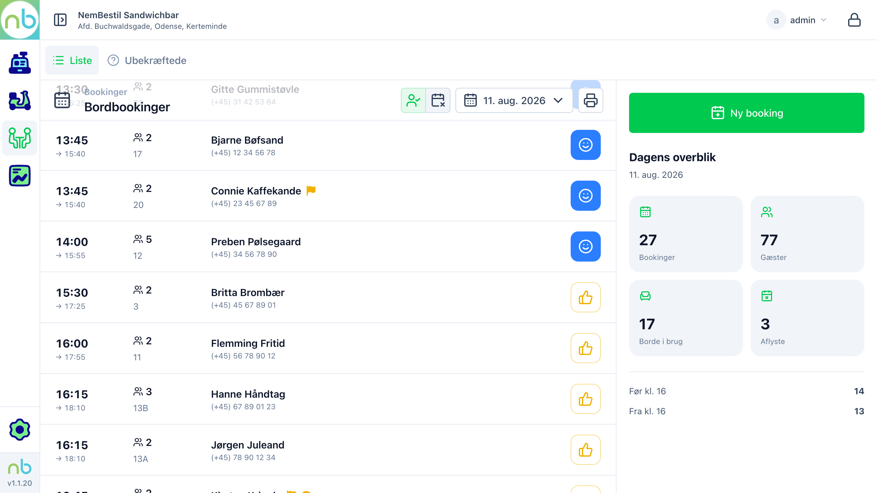Screen dimensions: 877x493
Task: Click the 14:00 time of Preben's booking
Action: (72, 242)
